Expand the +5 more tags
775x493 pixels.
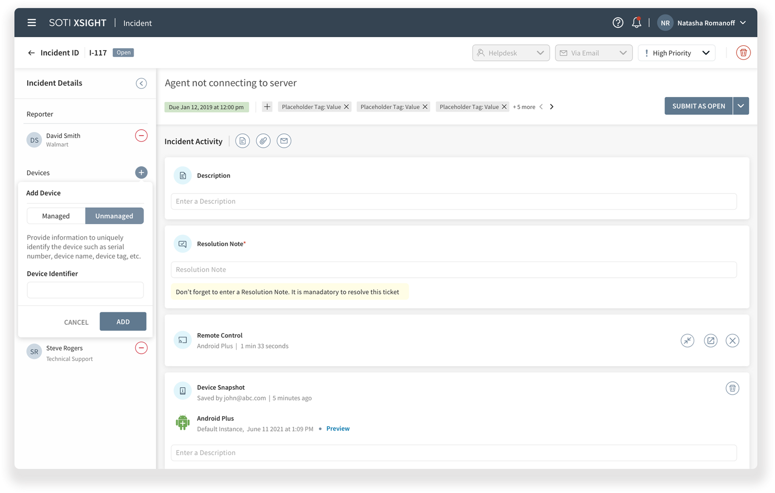click(524, 107)
